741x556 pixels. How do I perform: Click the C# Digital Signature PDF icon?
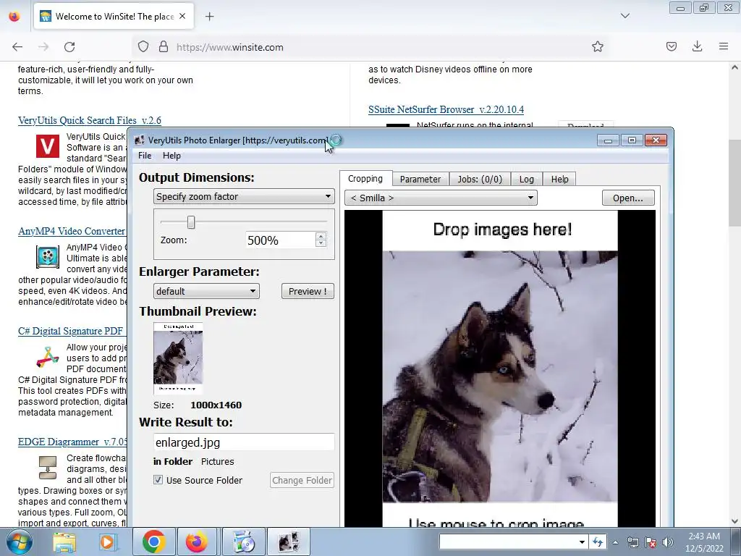[48, 357]
